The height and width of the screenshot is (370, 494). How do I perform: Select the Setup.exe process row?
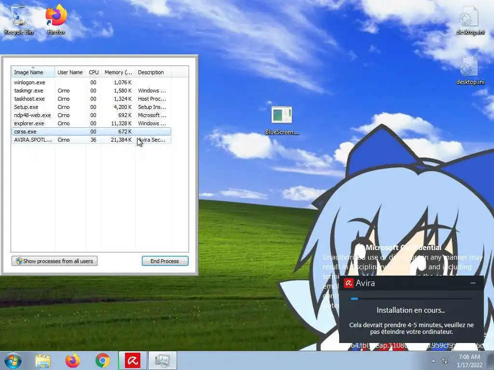(91, 107)
